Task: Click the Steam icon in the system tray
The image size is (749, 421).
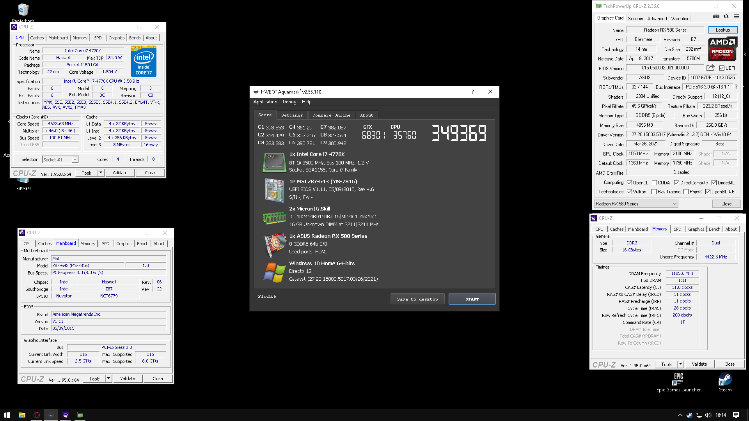Action: point(689,415)
